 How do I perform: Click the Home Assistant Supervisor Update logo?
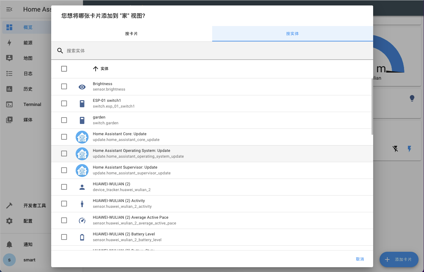pyautogui.click(x=82, y=171)
